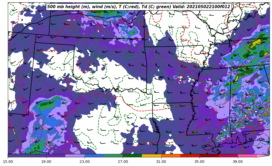Click the pink colorbar segment
The image size is (272, 166).
coord(247,156)
